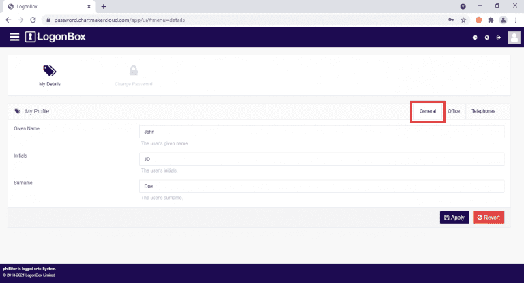
Task: Reload the page
Action: pos(34,20)
